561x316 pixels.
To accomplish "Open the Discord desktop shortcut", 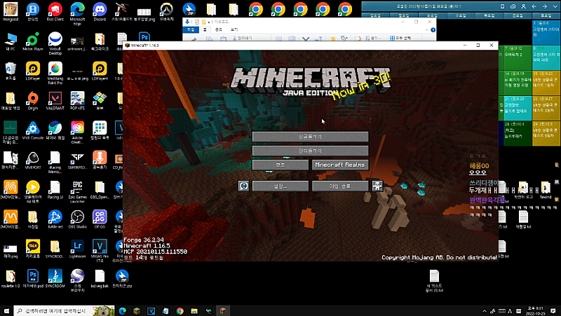I will coord(100,12).
